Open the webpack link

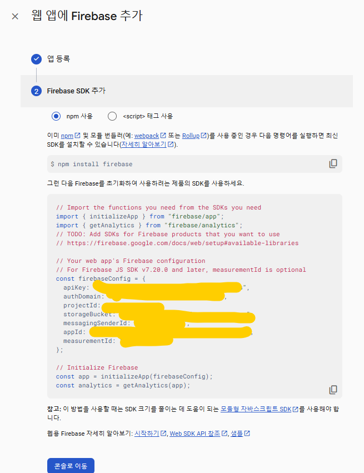150,136
